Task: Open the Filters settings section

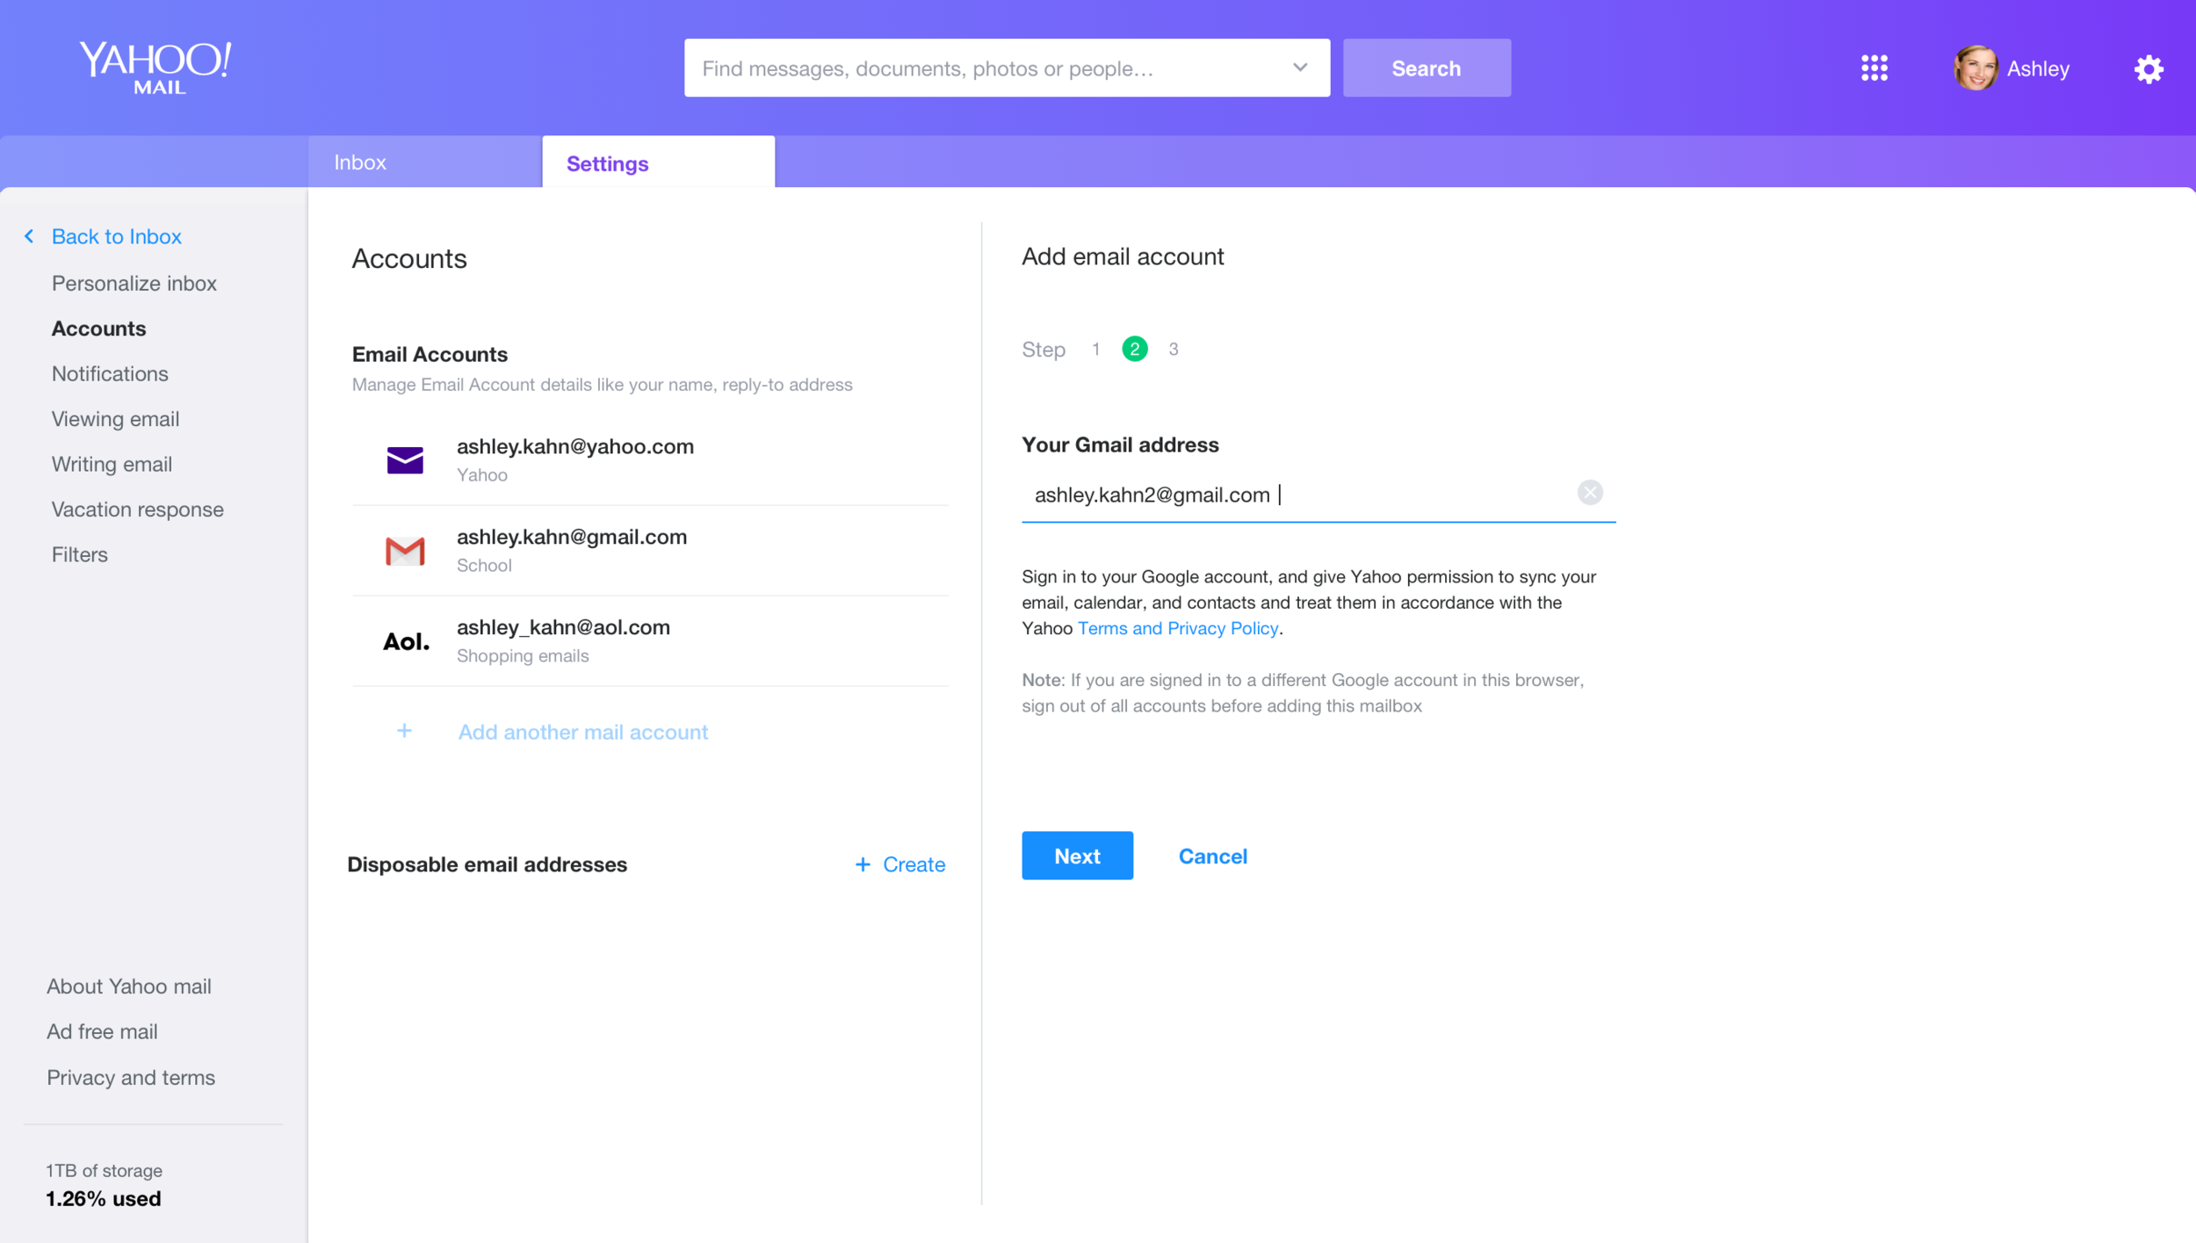Action: [x=80, y=554]
